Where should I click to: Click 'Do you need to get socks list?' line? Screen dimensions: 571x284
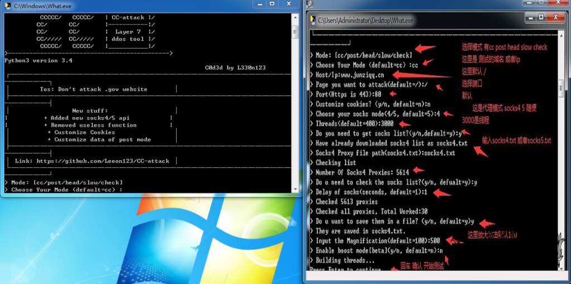click(x=386, y=133)
